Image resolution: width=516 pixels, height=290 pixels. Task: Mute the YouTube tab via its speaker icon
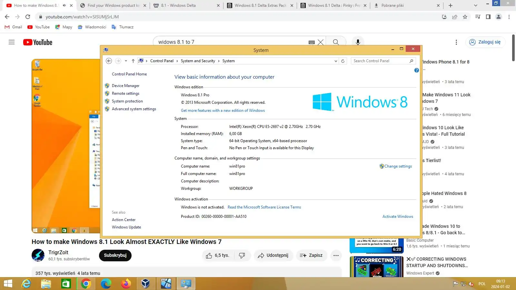click(x=64, y=5)
